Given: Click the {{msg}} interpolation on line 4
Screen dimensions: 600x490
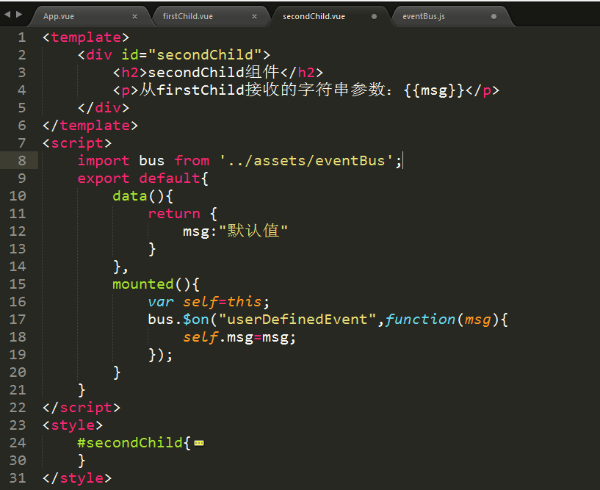Looking at the screenshot, I should (434, 90).
